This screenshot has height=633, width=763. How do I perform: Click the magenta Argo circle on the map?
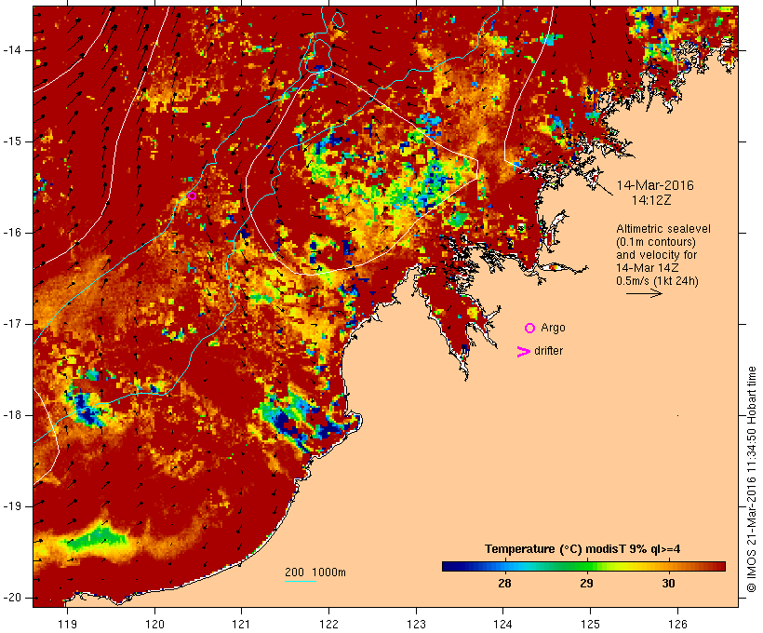pos(192,196)
